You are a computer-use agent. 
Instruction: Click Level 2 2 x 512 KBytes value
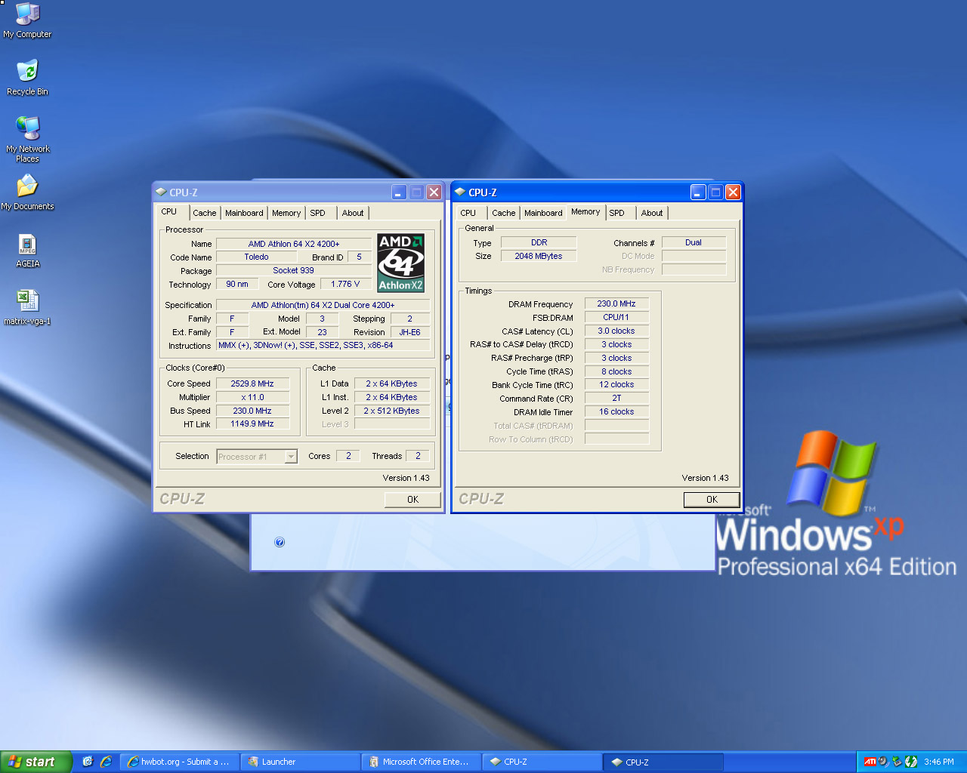pyautogui.click(x=391, y=411)
